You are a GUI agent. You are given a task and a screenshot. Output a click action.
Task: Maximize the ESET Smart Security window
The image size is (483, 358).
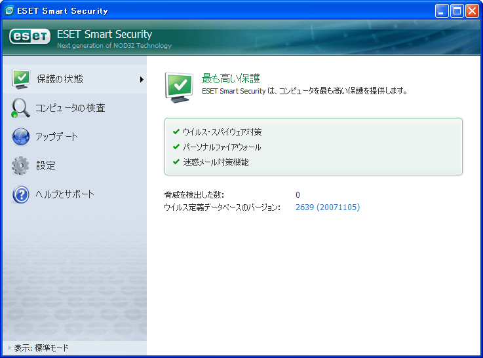(457, 11)
